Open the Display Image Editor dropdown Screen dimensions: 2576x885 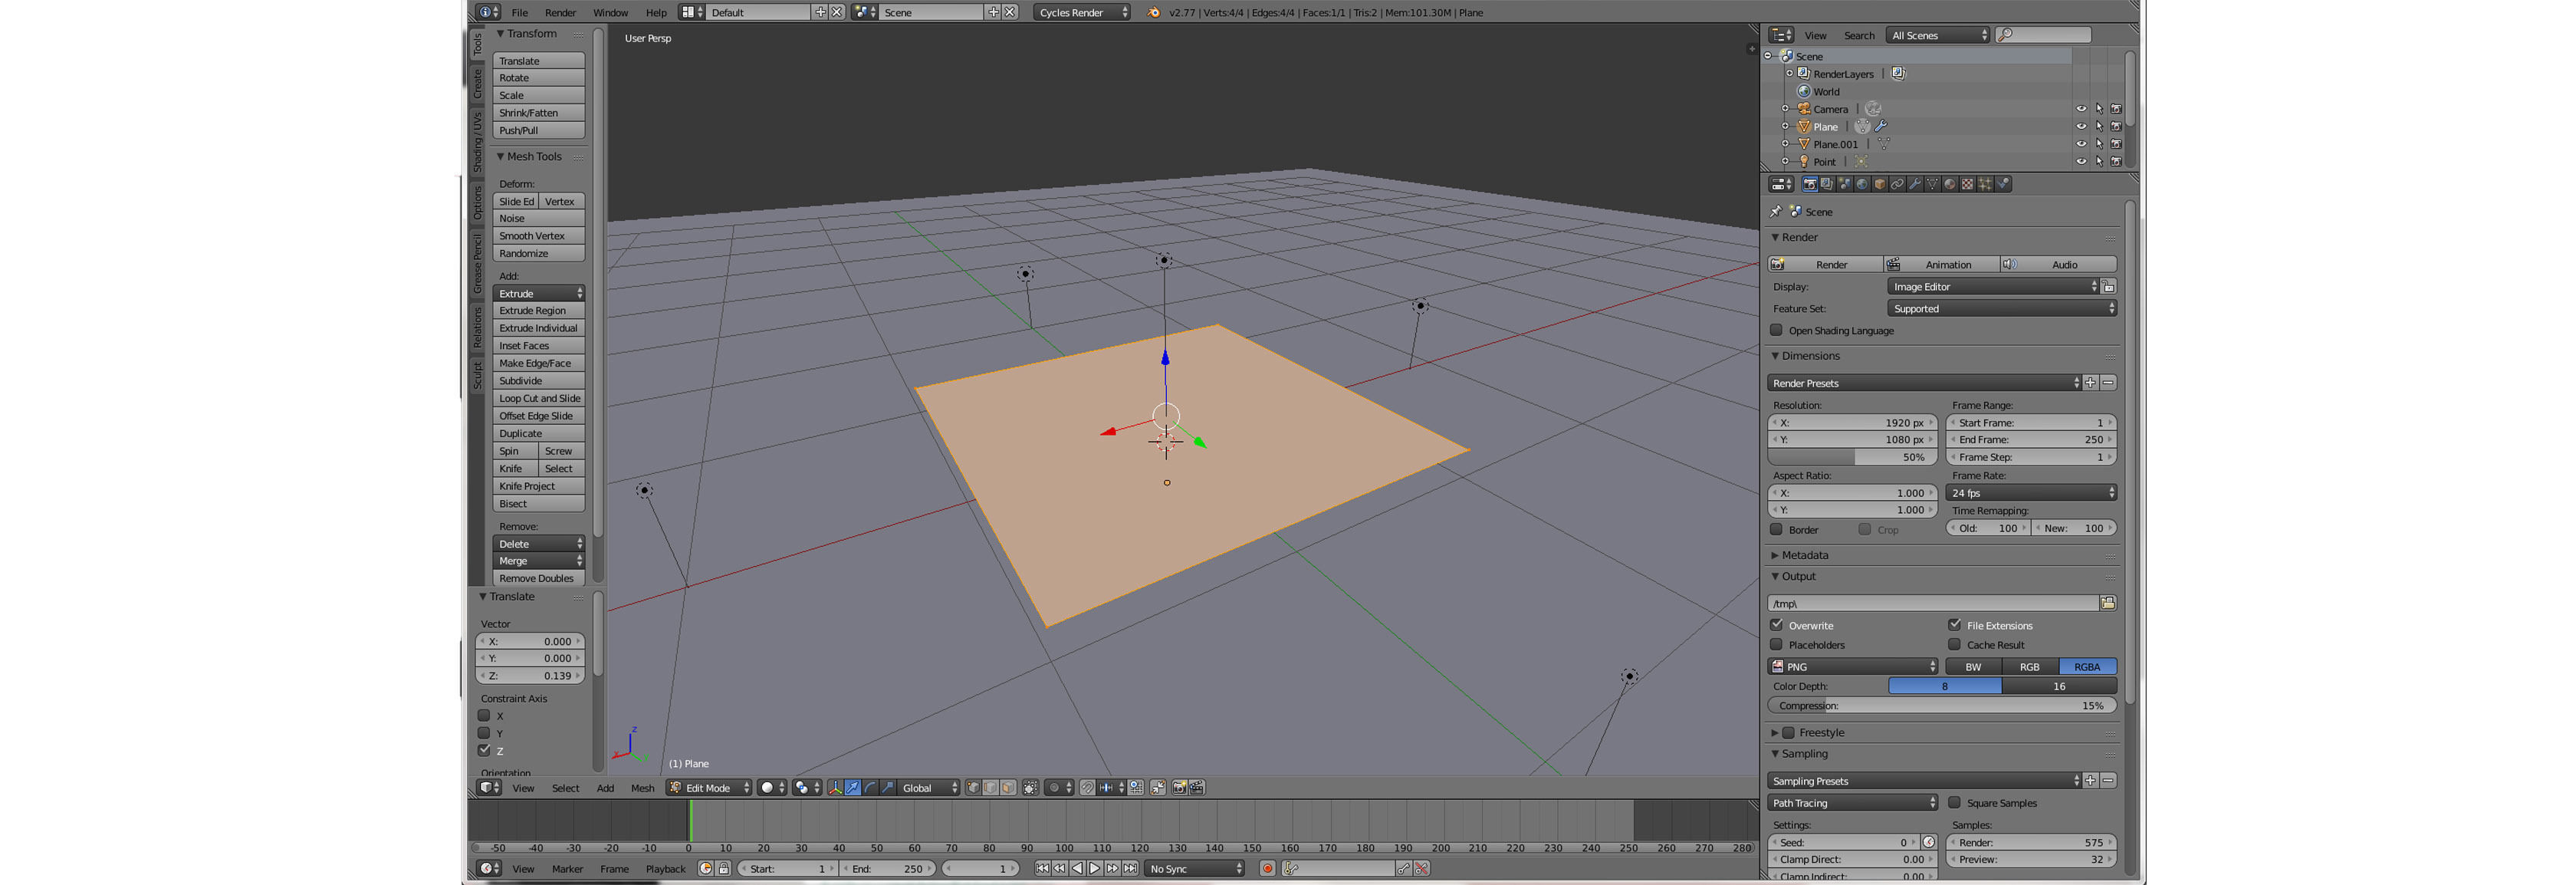[x=1994, y=287]
